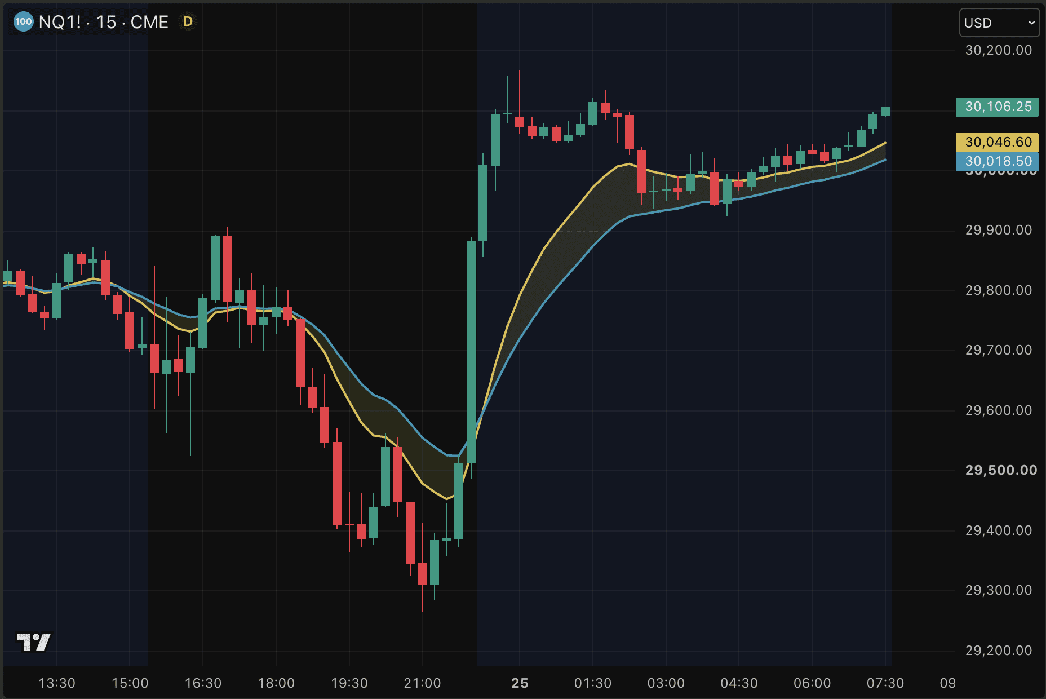This screenshot has height=699, width=1046.
Task: Click the 16:30 time axis label
Action: pos(203,683)
